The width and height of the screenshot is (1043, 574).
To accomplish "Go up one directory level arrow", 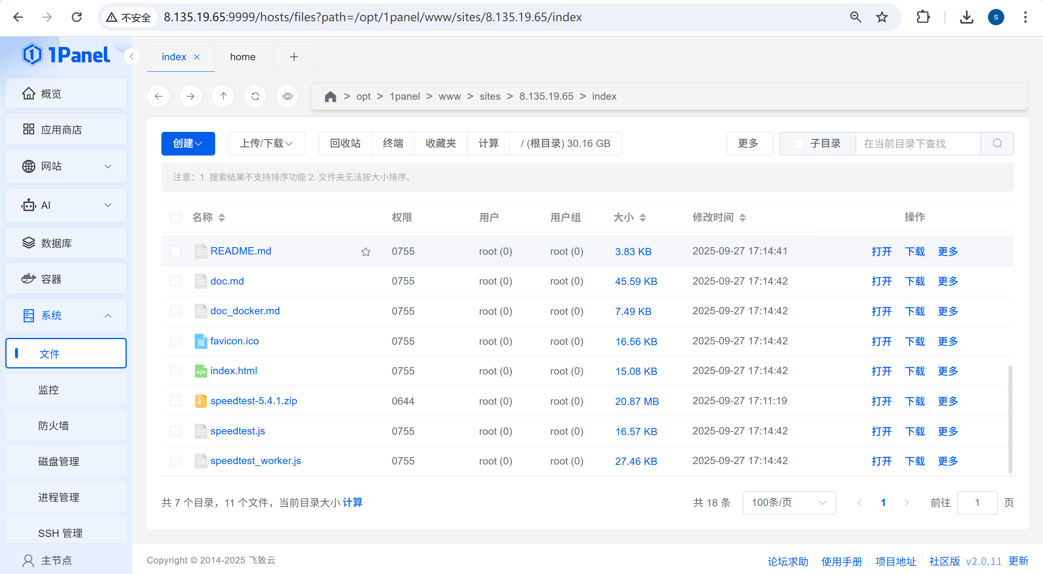I will [x=223, y=96].
